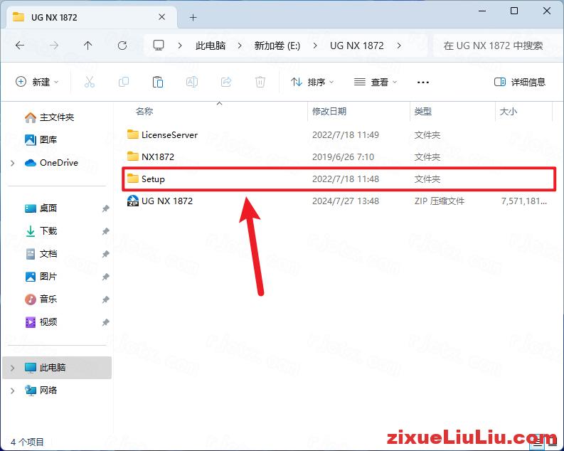Click the monitor icon in address bar
Image resolution: width=564 pixels, height=451 pixels.
coord(159,46)
